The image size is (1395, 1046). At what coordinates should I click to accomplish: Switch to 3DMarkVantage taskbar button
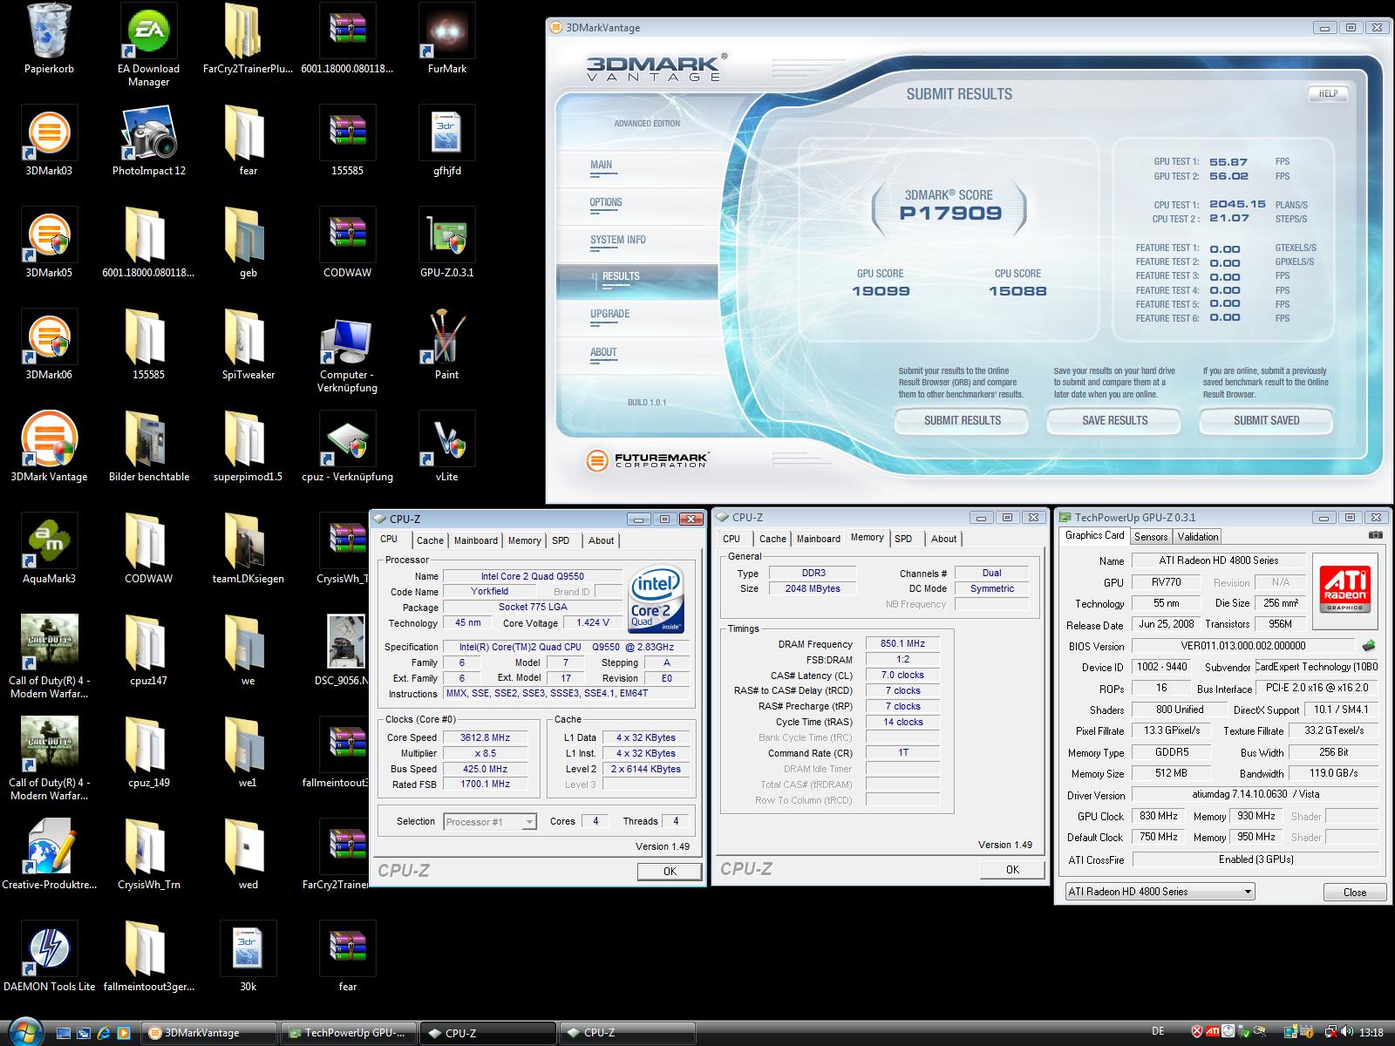(209, 1033)
